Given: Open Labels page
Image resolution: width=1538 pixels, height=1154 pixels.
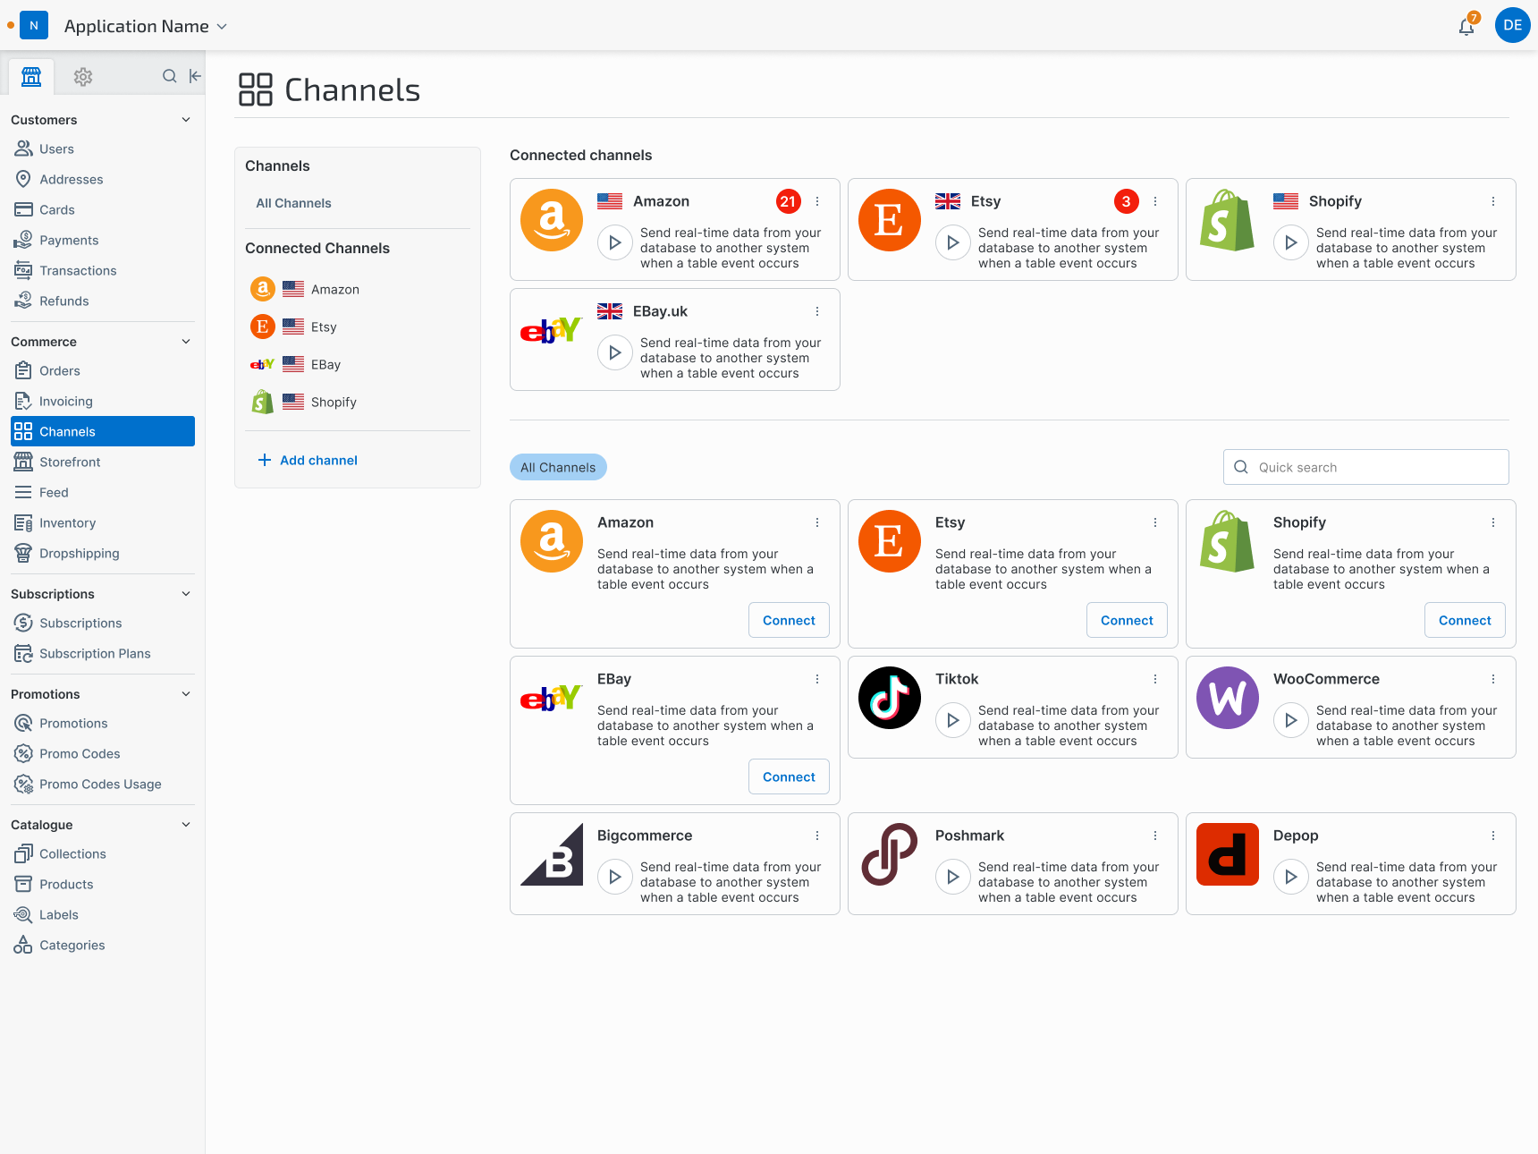Looking at the screenshot, I should click(103, 915).
